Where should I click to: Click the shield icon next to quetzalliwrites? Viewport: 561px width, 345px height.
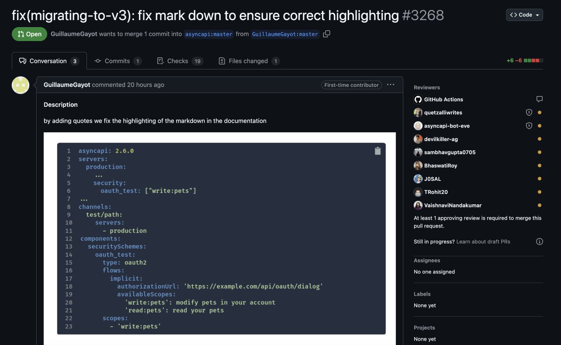(x=529, y=112)
